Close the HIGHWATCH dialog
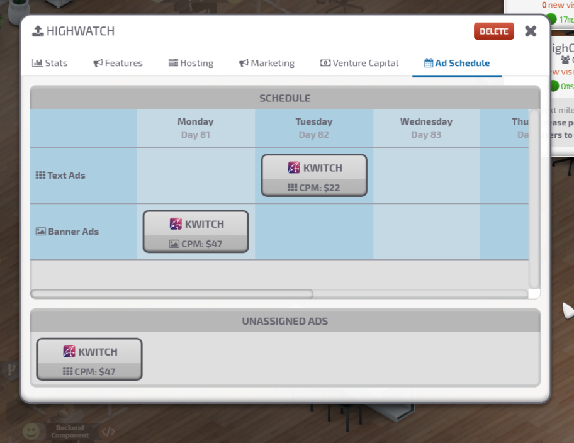 (531, 31)
